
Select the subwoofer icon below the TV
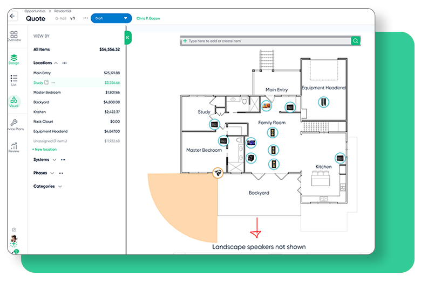point(251,158)
